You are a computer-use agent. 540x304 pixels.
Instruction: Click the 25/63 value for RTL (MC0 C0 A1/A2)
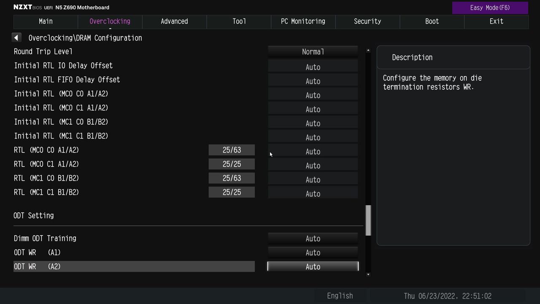[x=232, y=150]
